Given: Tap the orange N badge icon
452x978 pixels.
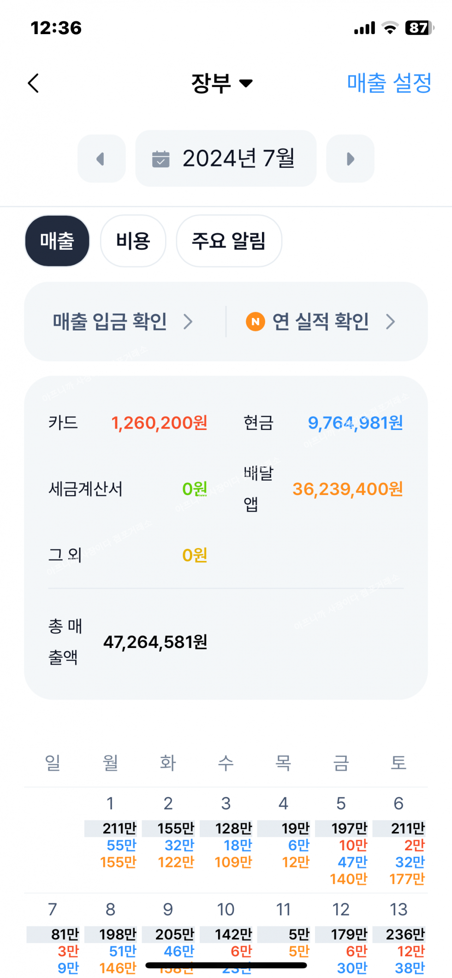Looking at the screenshot, I should (x=256, y=322).
